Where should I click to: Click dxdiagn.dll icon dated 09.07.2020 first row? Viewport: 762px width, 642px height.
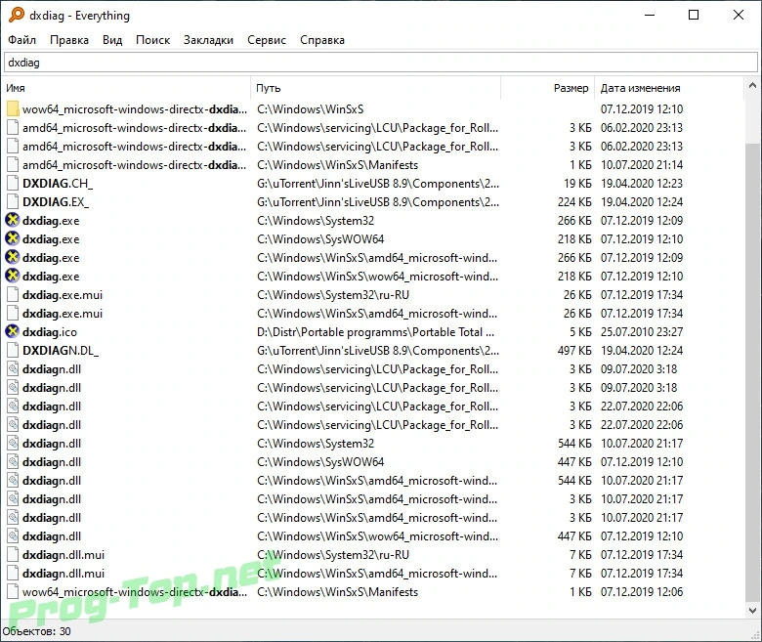pos(13,368)
